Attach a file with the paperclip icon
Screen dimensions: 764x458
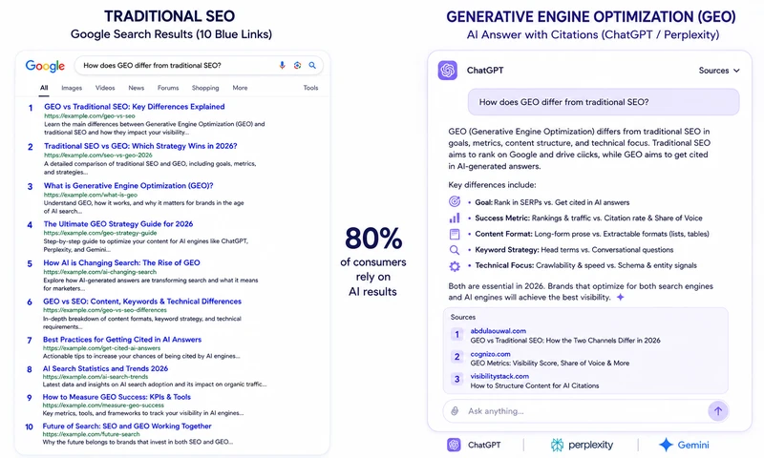[x=455, y=411]
